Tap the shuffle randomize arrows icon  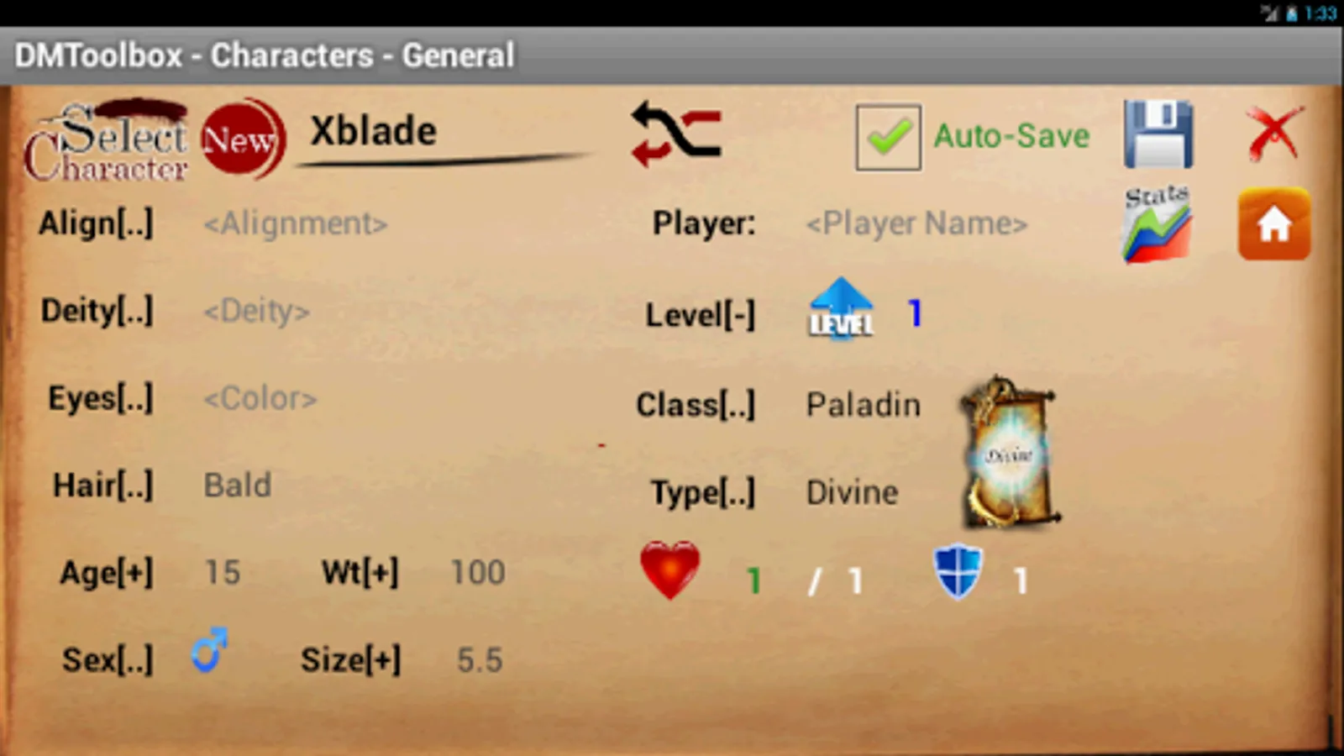[676, 134]
